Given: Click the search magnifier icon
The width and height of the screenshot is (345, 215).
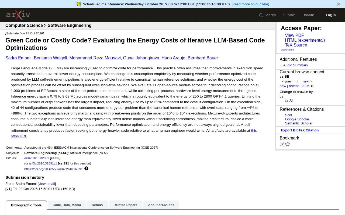Looking at the screenshot, I should pos(261,15).
